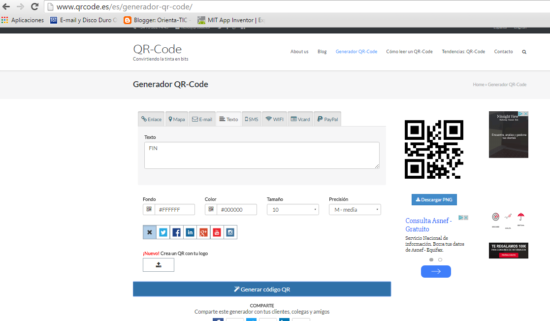The image size is (550, 321).
Task: Open the Blog menu item
Action: pos(322,52)
